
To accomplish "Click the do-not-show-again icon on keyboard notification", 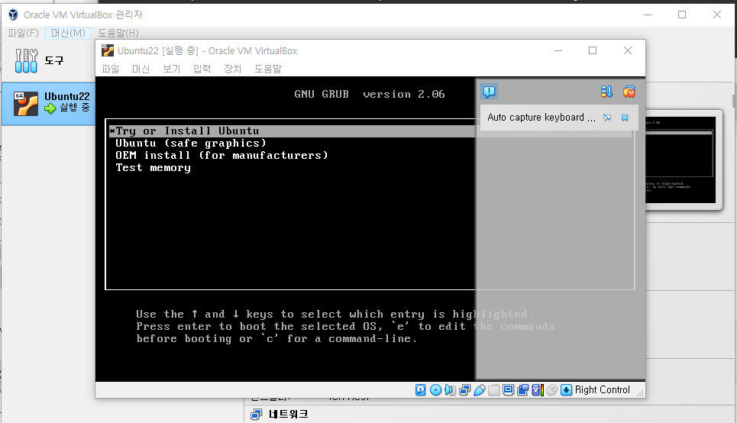I will (x=607, y=118).
